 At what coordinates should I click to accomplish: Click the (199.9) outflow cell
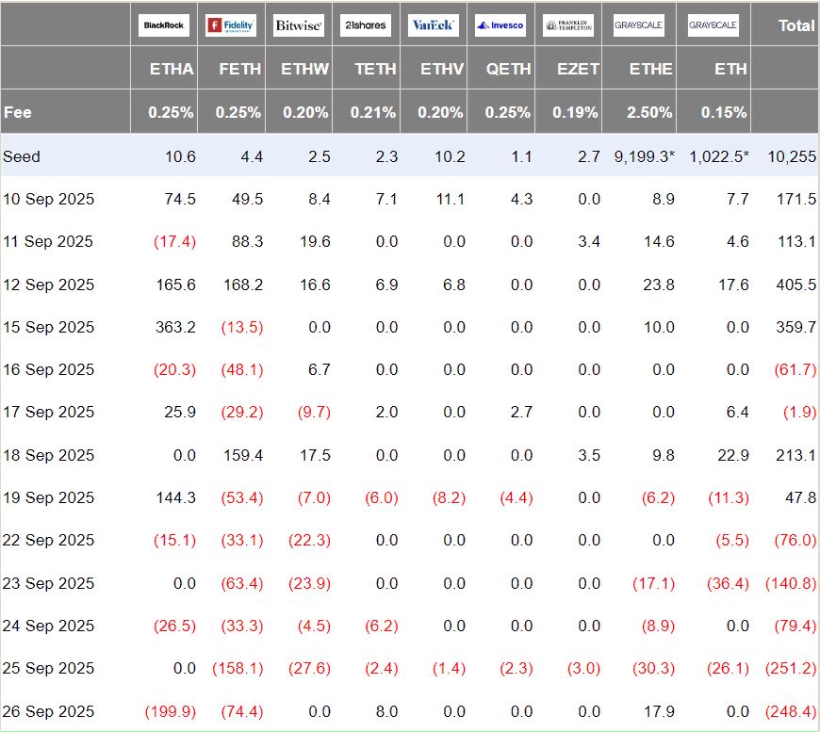click(x=171, y=710)
